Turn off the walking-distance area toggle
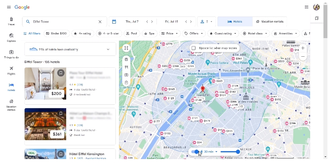The height and width of the screenshot is (163, 329). 195,152
